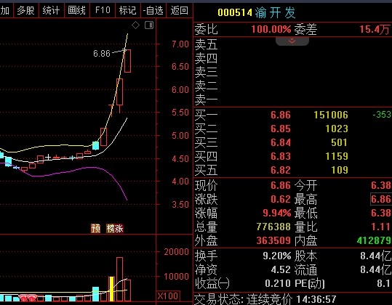Click the 返回 back button
392x305 pixels.
[179, 10]
